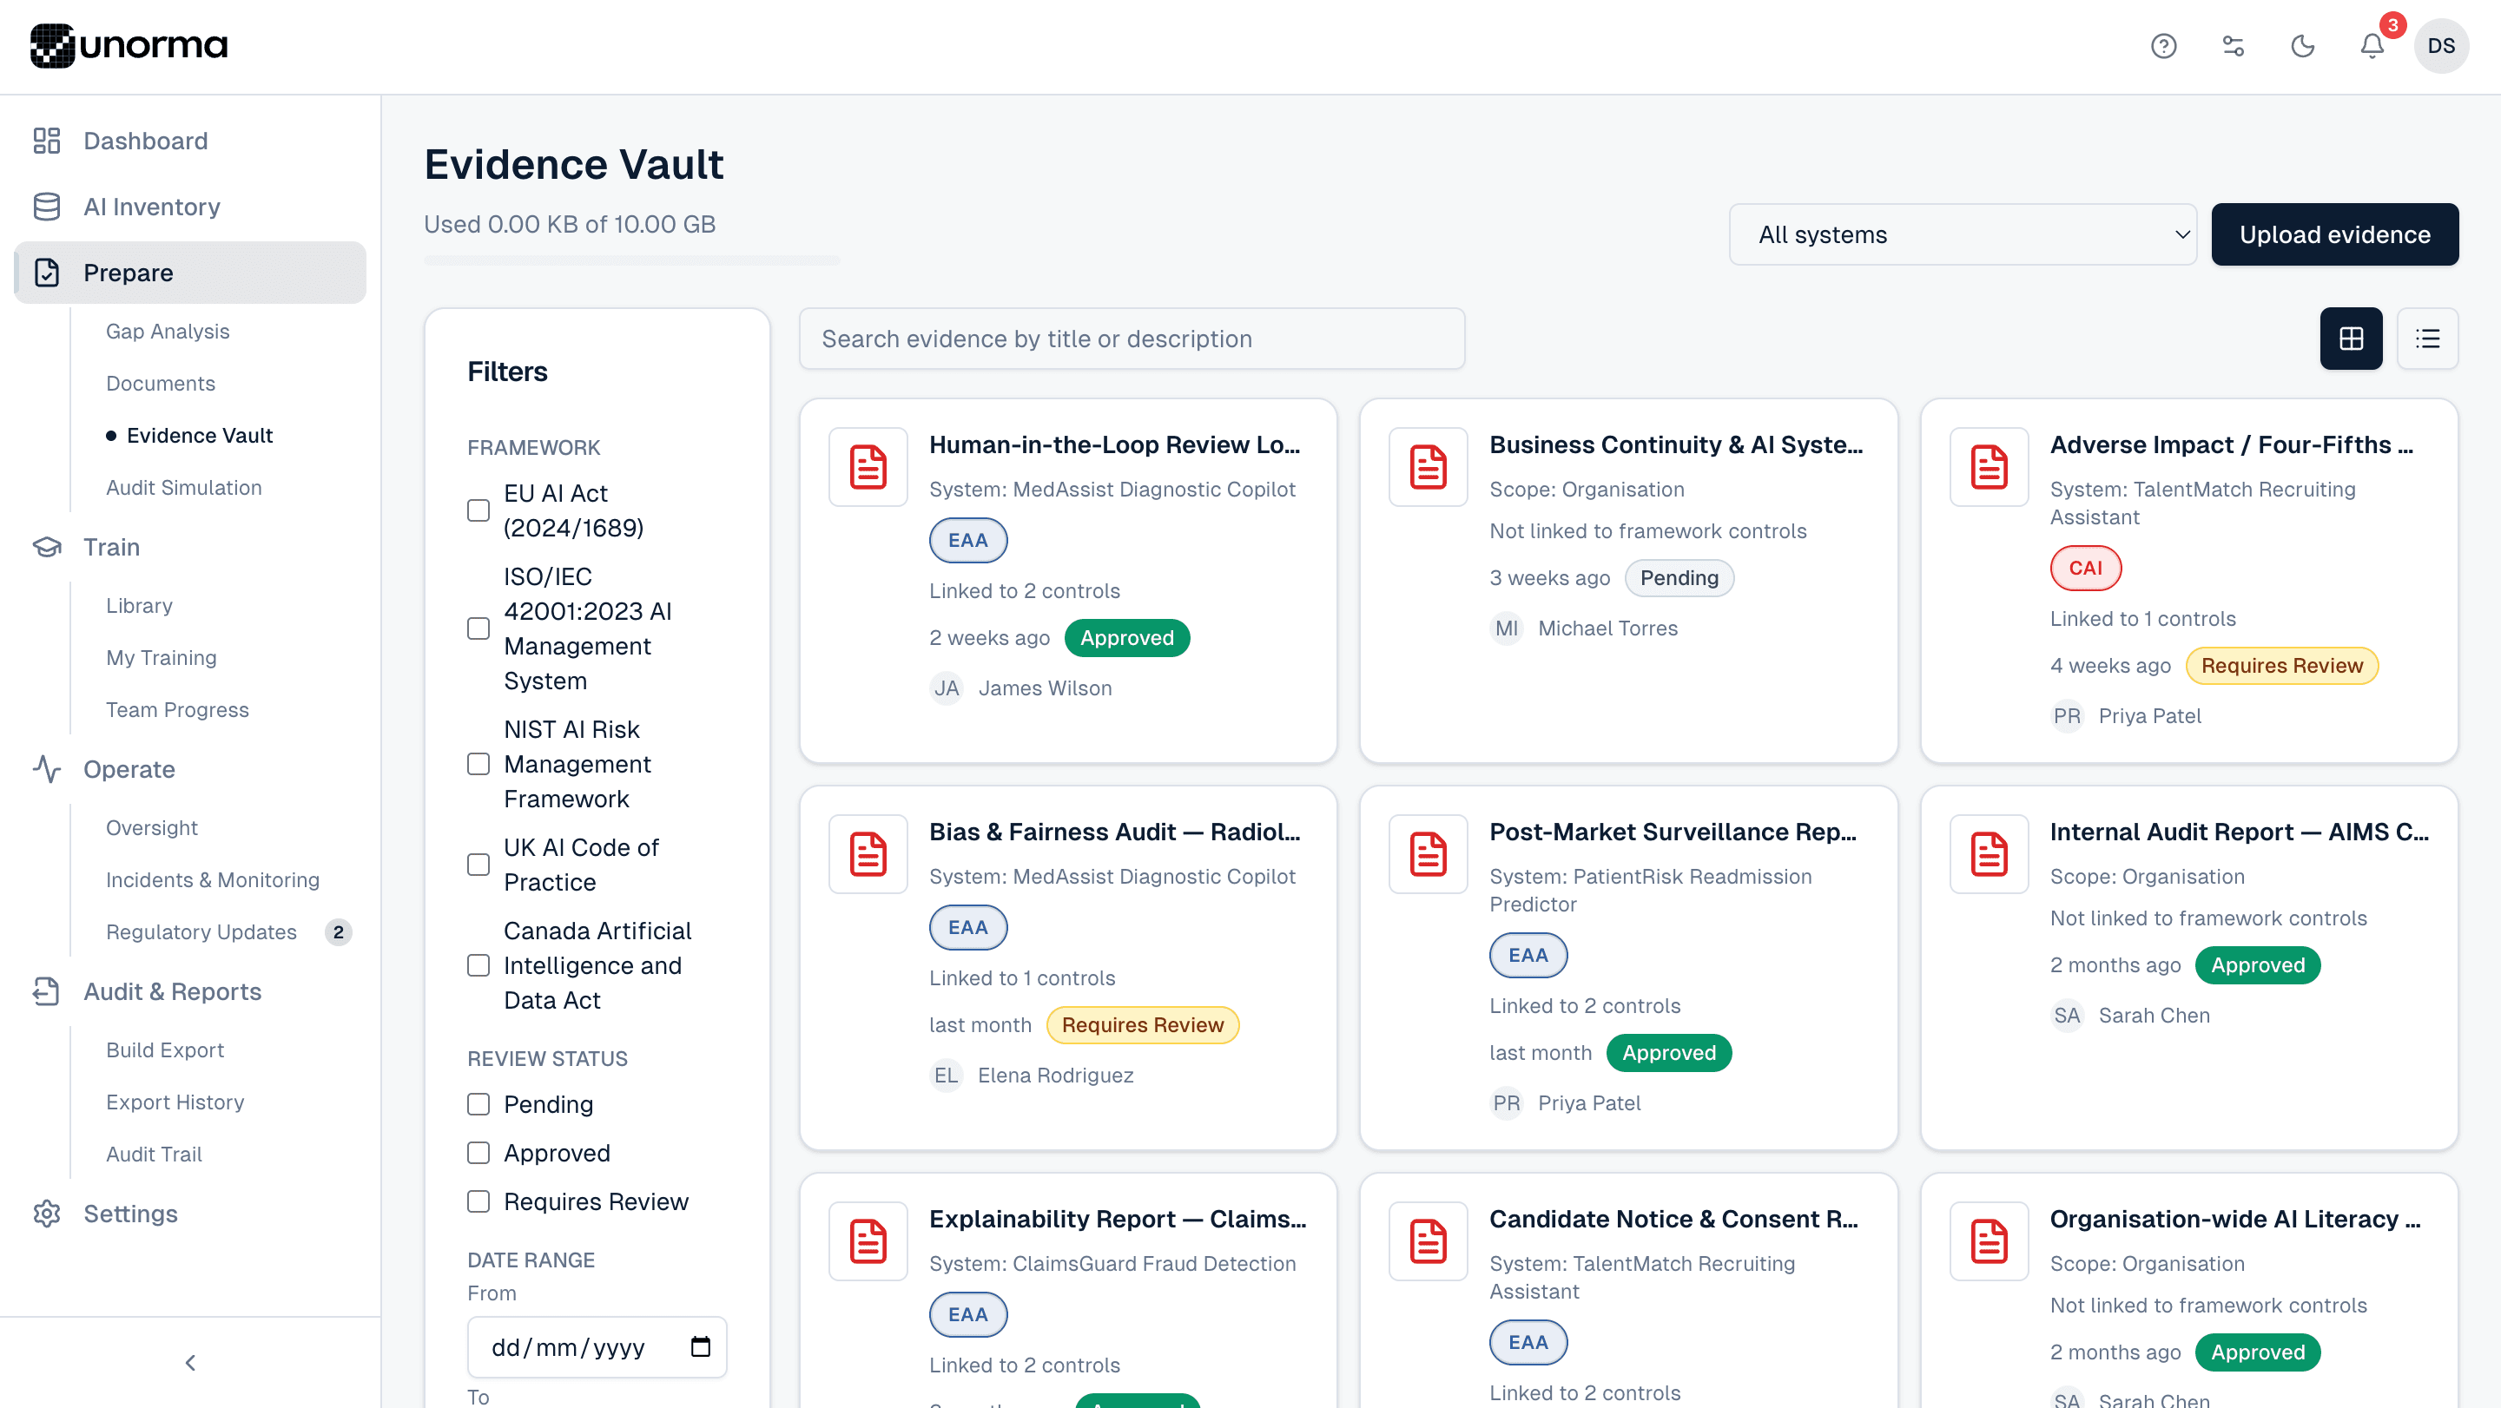Check the Pending review status filter
Viewport: 2501px width, 1408px height.
tap(478, 1104)
